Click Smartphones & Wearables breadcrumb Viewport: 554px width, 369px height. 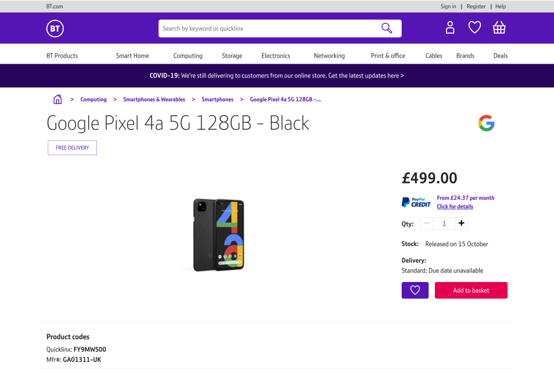154,100
